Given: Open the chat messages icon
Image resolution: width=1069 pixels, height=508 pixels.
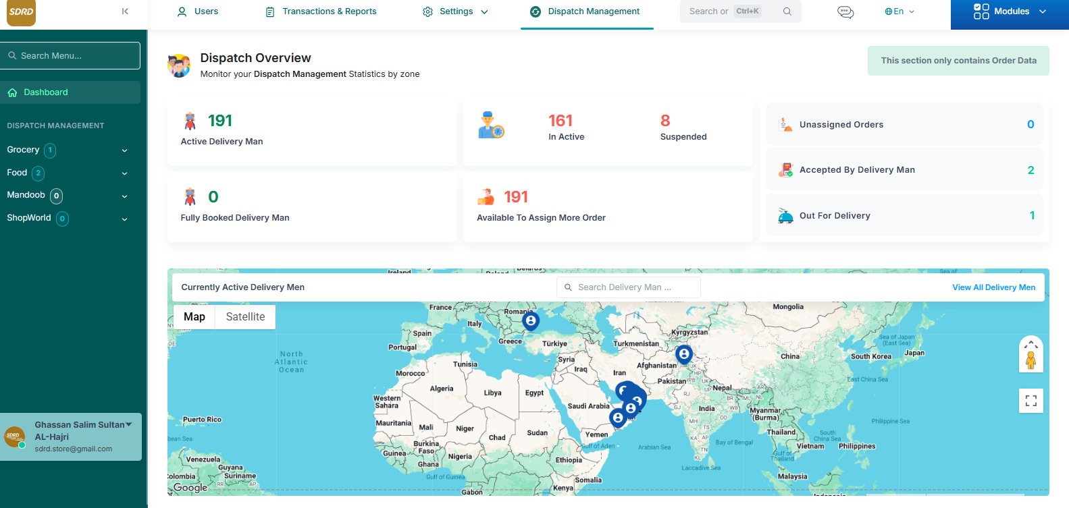Looking at the screenshot, I should click(845, 11).
